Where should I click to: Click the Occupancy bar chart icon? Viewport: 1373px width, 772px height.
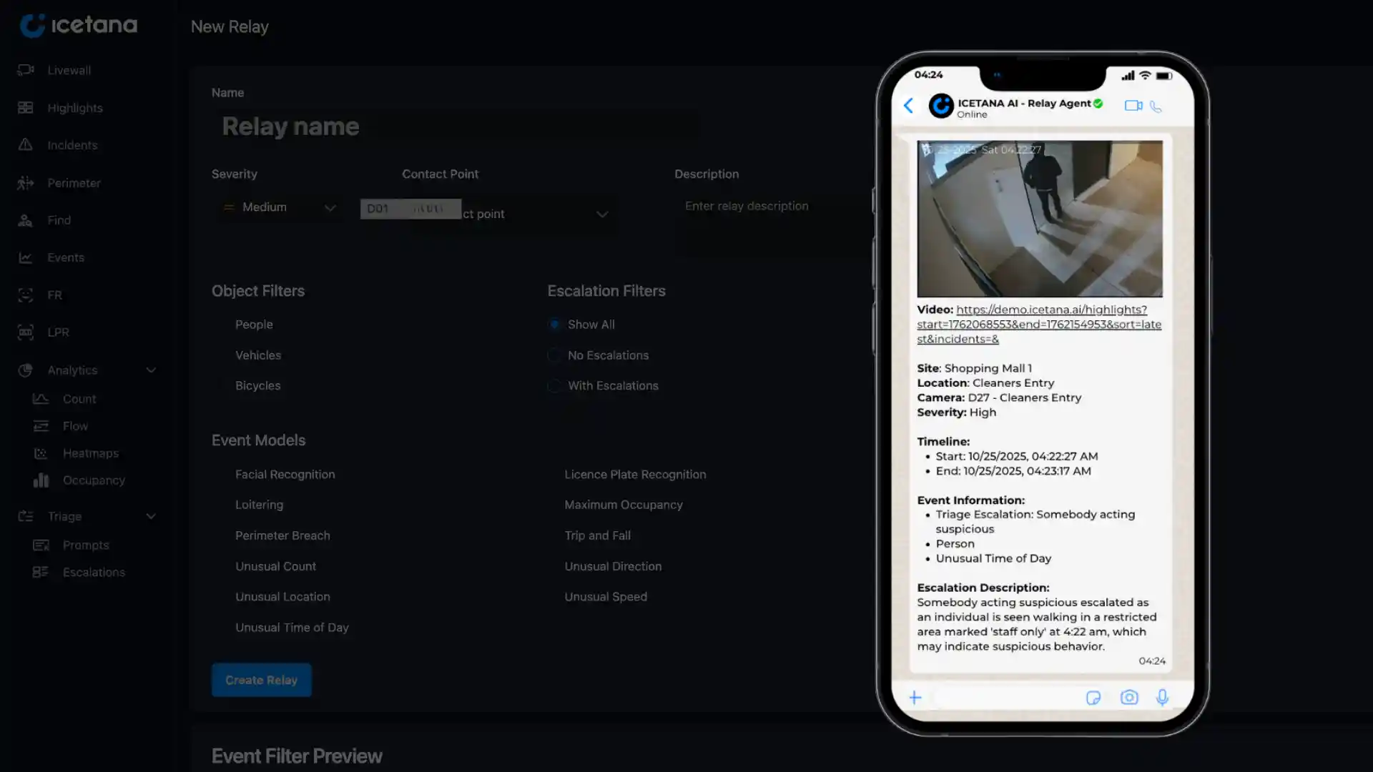point(41,480)
